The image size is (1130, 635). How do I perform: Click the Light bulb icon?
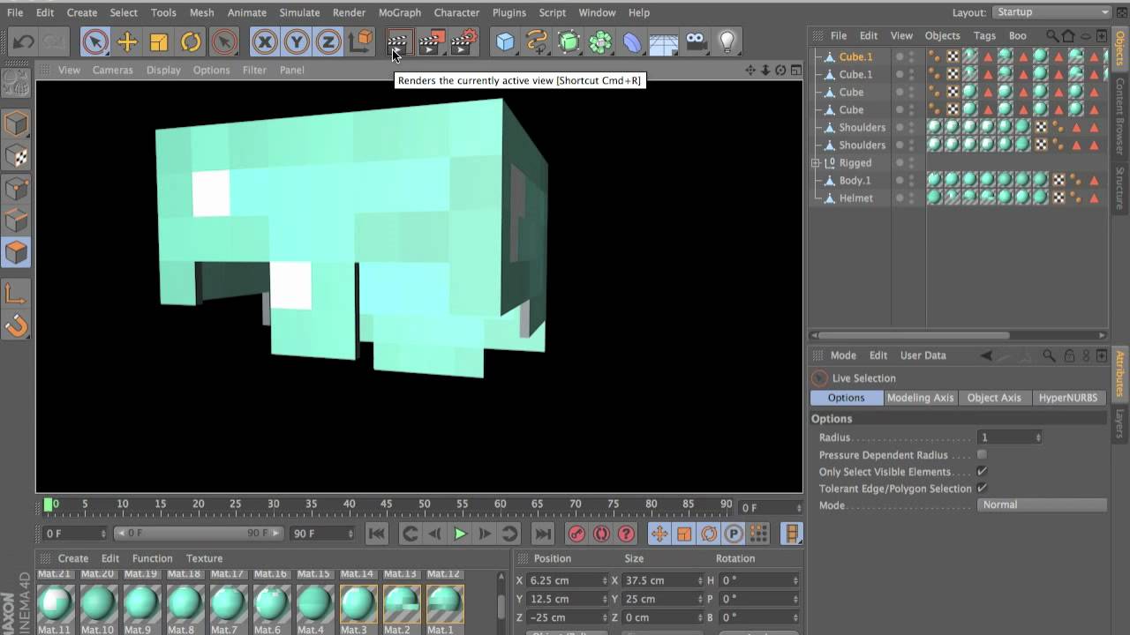(x=727, y=41)
